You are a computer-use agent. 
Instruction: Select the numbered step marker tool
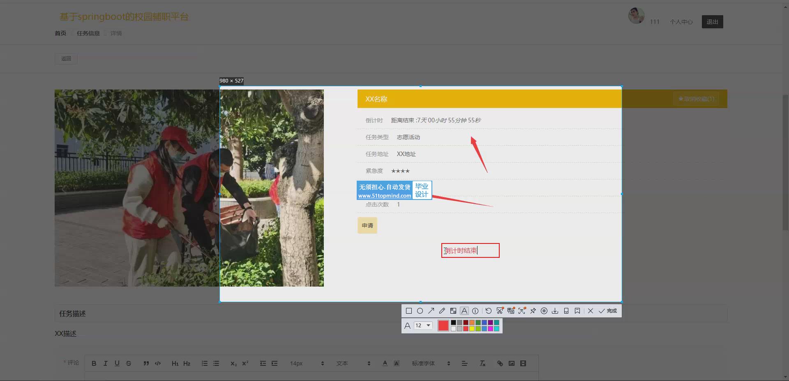click(x=475, y=311)
